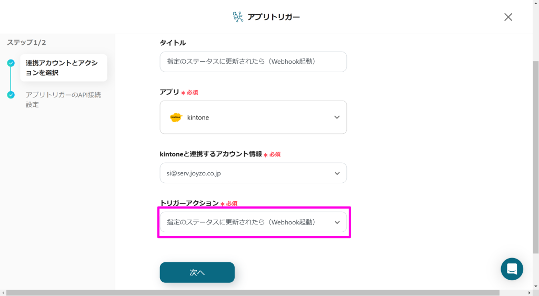Click the app trigger network icon in header

pos(238,17)
